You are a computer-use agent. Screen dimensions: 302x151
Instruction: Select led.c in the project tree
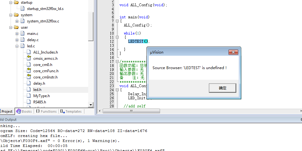pyautogui.click(x=31, y=46)
